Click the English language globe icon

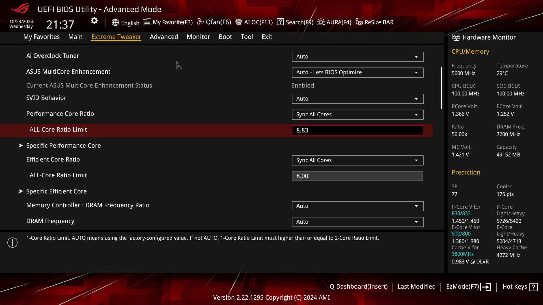click(x=115, y=23)
